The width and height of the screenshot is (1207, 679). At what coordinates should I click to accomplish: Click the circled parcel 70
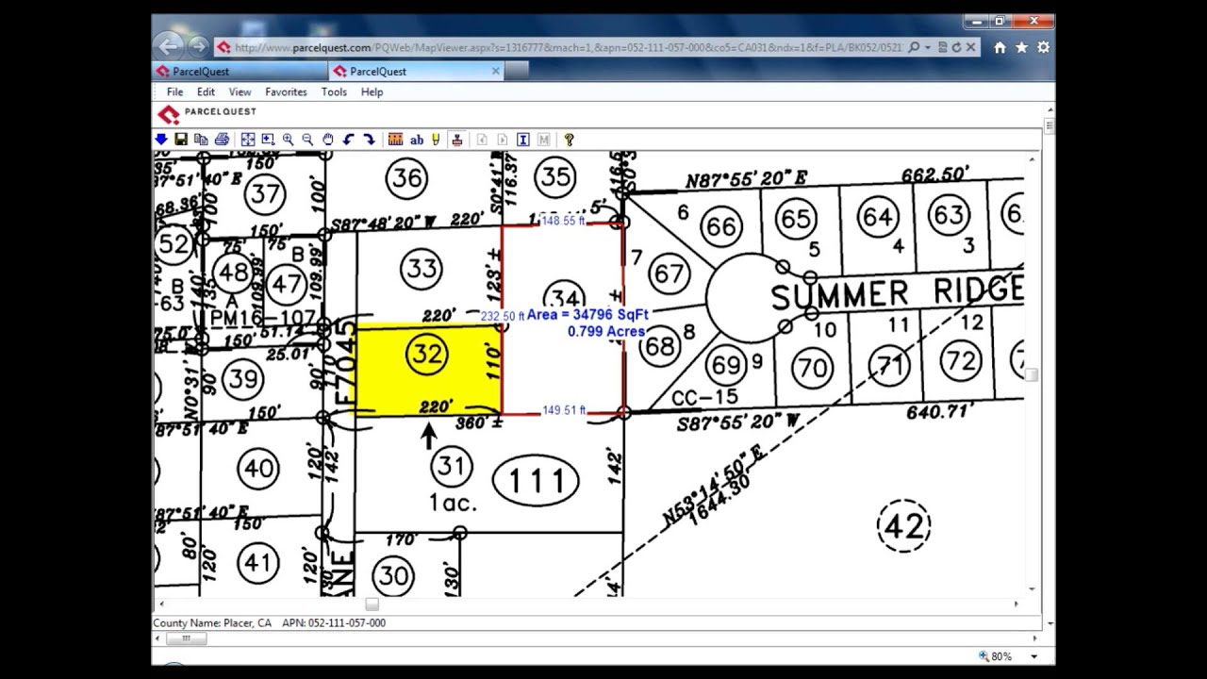point(814,367)
